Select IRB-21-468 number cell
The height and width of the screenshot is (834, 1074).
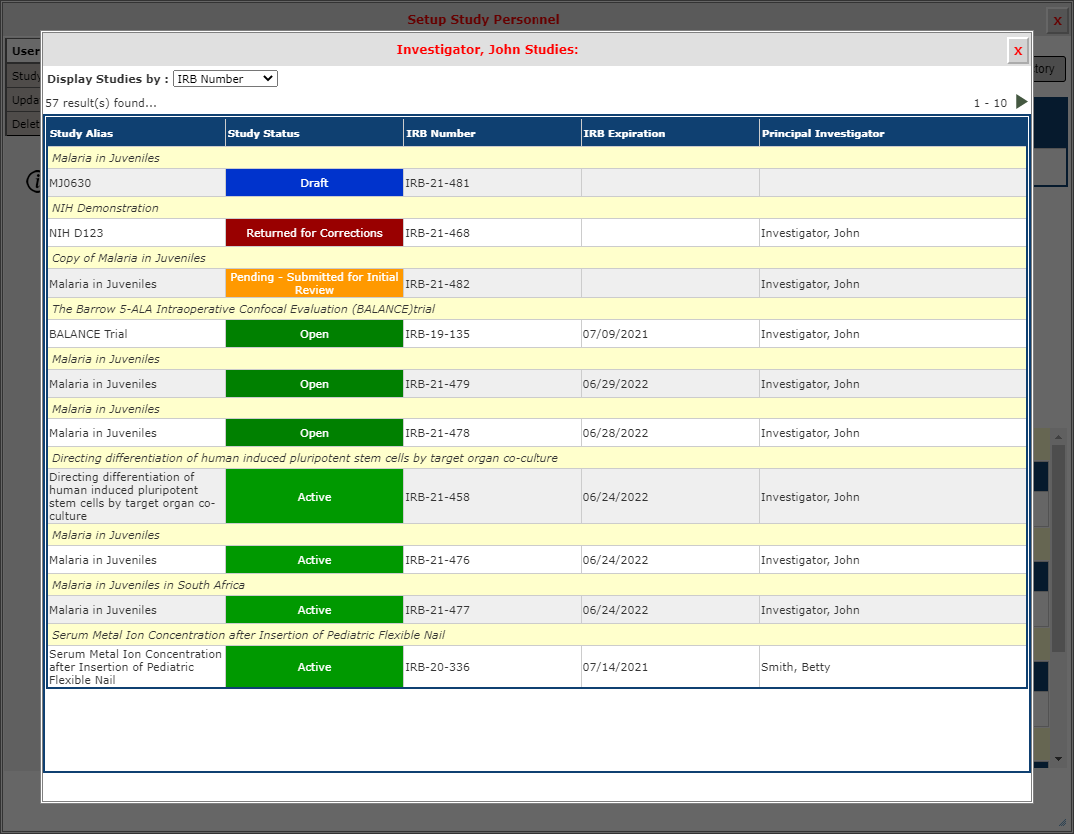pyautogui.click(x=492, y=233)
